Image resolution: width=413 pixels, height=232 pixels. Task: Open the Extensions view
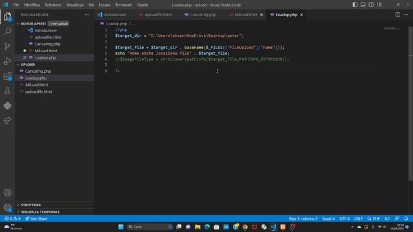point(7,76)
